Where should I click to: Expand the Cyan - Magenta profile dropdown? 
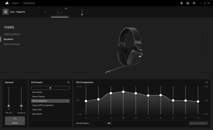45,12
